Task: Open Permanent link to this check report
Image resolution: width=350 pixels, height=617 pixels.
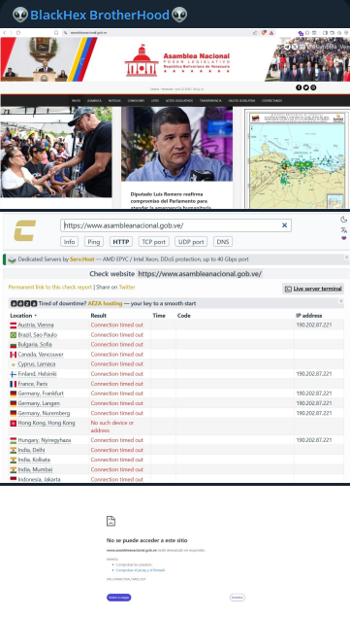Action: coord(50,288)
